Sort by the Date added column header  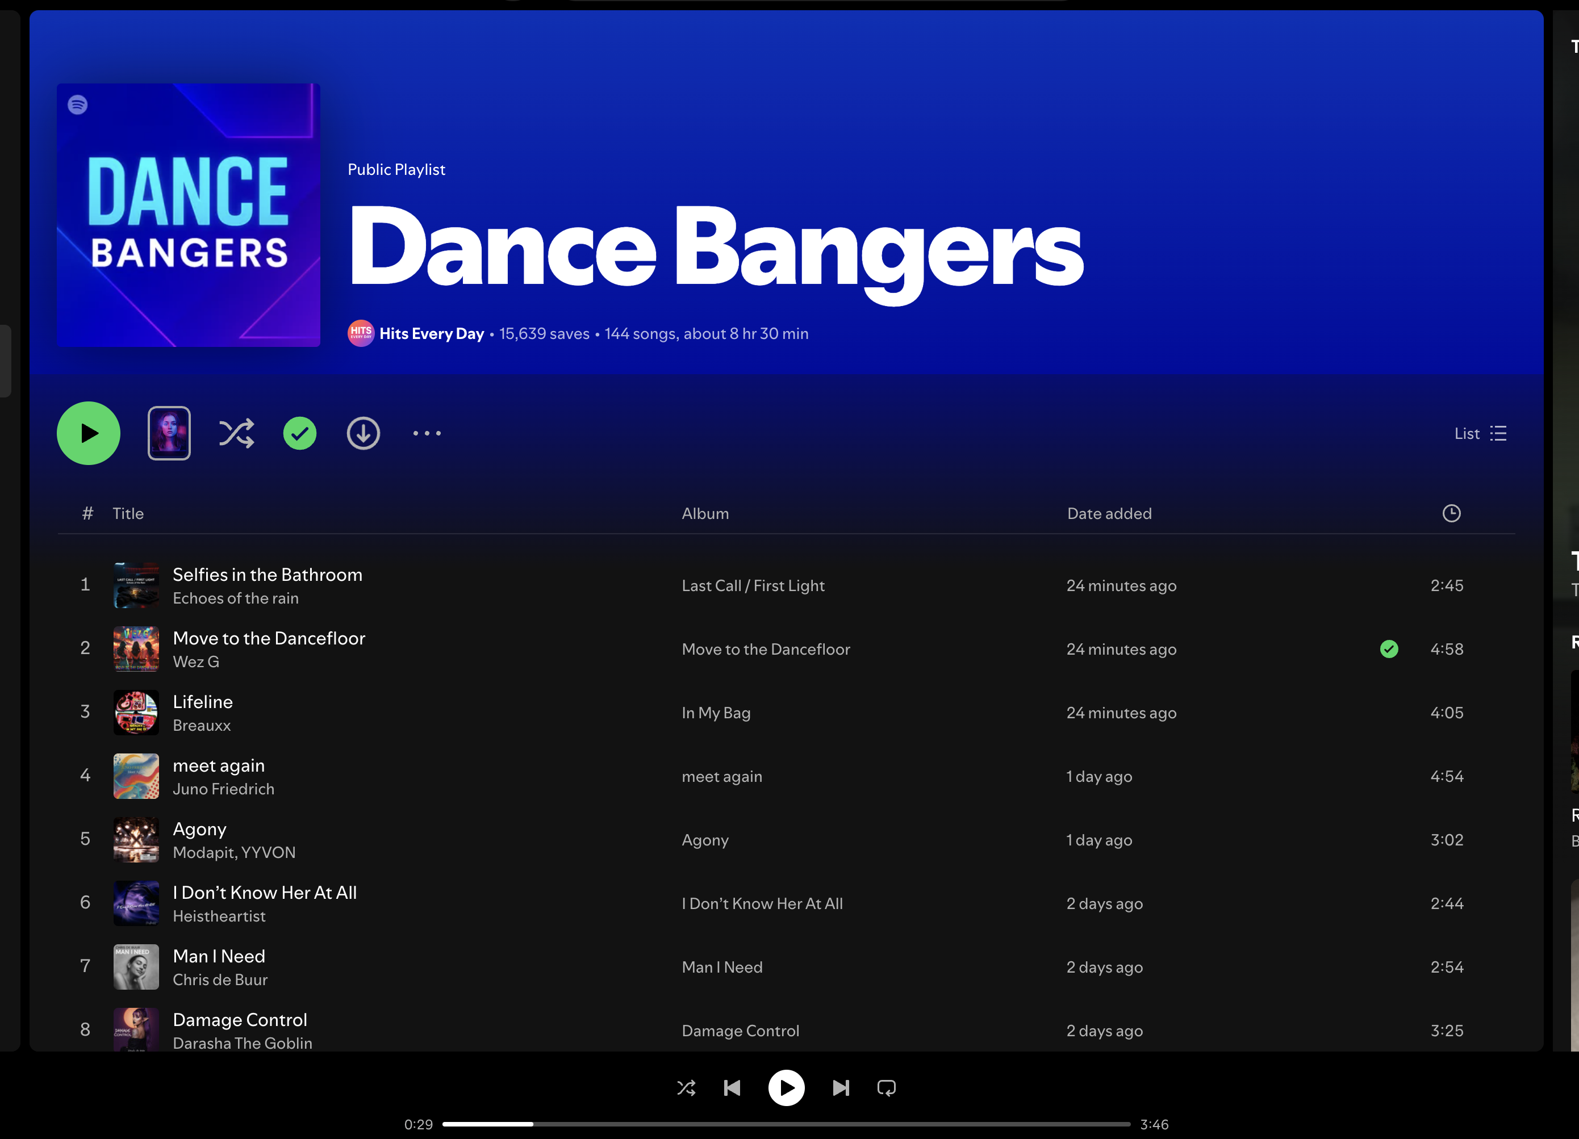(1109, 513)
